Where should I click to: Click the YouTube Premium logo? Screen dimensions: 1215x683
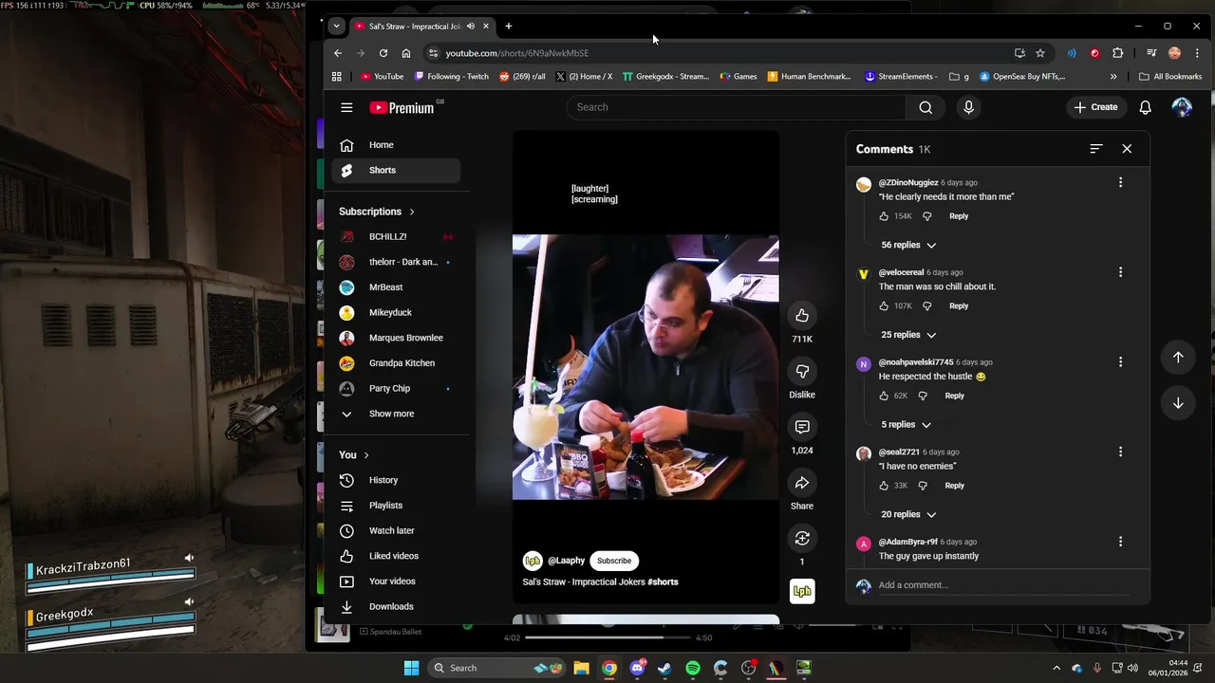point(402,107)
